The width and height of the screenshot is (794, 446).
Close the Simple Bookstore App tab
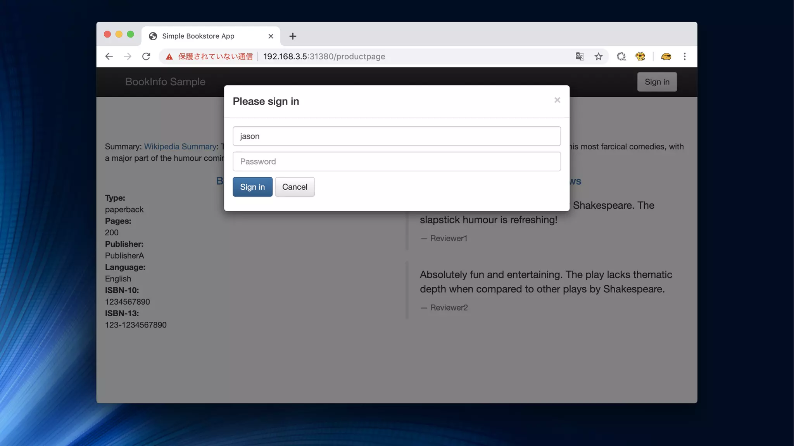[x=271, y=36]
